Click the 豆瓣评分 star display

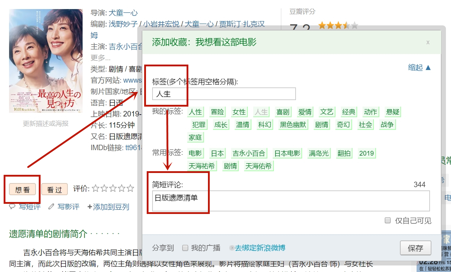pyautogui.click(x=337, y=26)
